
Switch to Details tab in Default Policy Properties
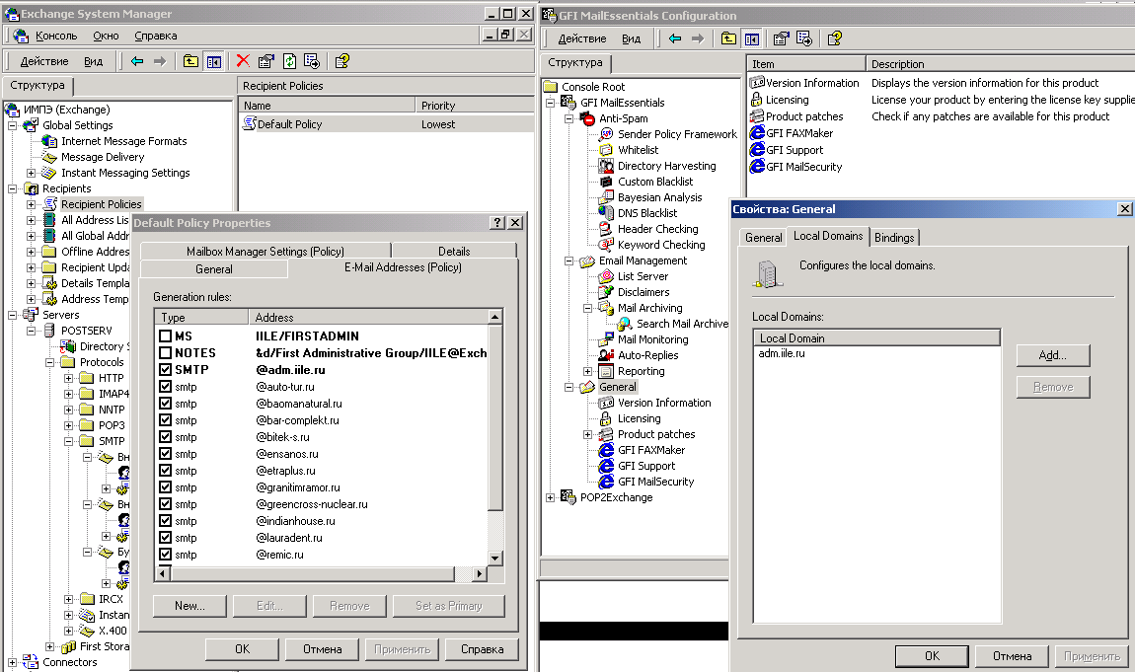click(454, 251)
